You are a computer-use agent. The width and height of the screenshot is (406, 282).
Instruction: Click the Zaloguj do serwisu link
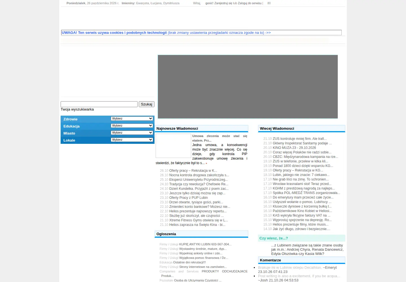pyautogui.click(x=250, y=3)
